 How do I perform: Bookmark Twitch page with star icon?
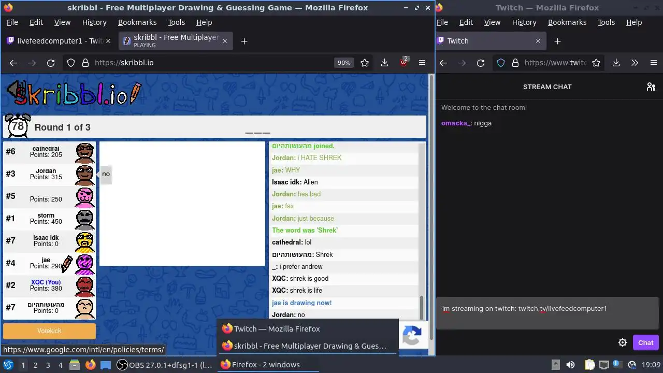coord(596,63)
